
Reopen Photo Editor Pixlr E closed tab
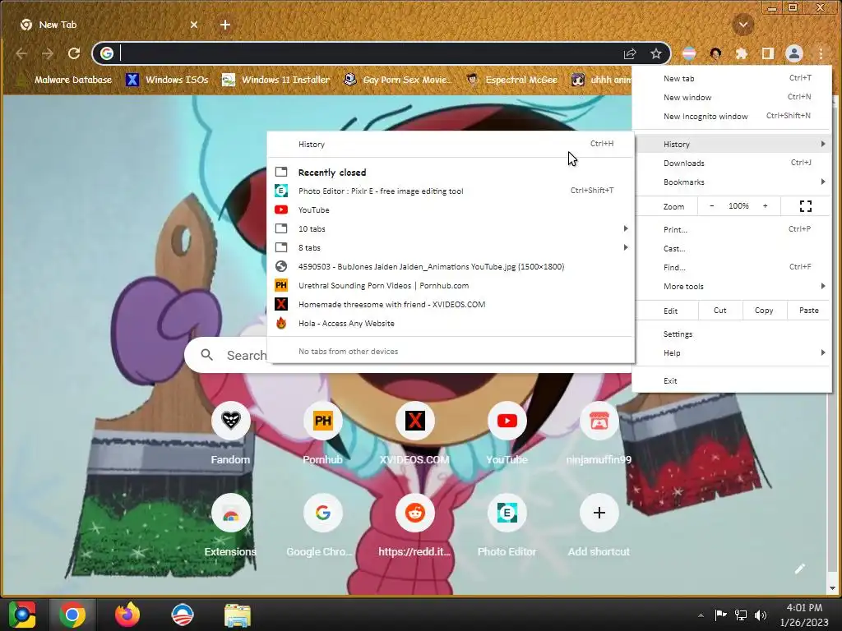(x=451, y=191)
